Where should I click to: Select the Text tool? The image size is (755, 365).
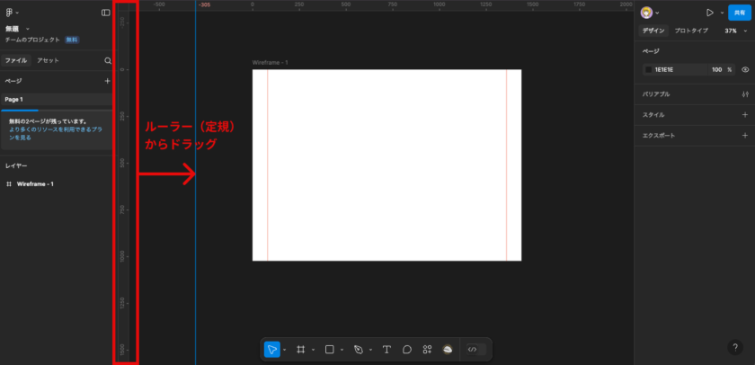pyautogui.click(x=386, y=349)
